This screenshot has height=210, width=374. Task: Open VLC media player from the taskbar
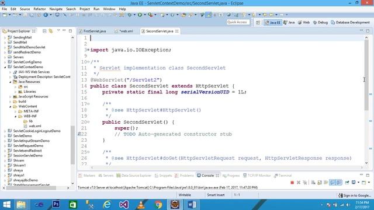click(141, 205)
